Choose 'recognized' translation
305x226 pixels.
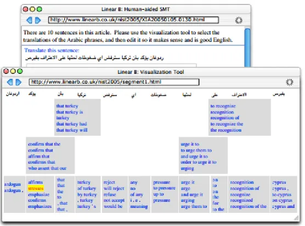241,200
